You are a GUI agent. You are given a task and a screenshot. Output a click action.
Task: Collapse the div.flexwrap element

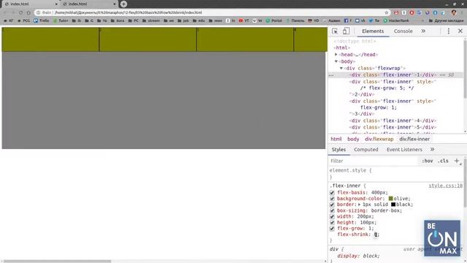coord(341,68)
